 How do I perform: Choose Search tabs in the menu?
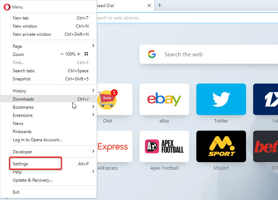[x=49, y=71]
